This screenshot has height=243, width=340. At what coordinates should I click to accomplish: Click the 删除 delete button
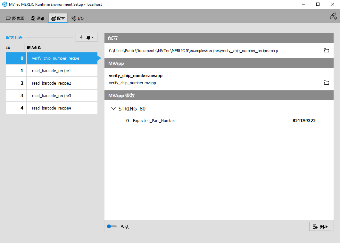(320, 226)
